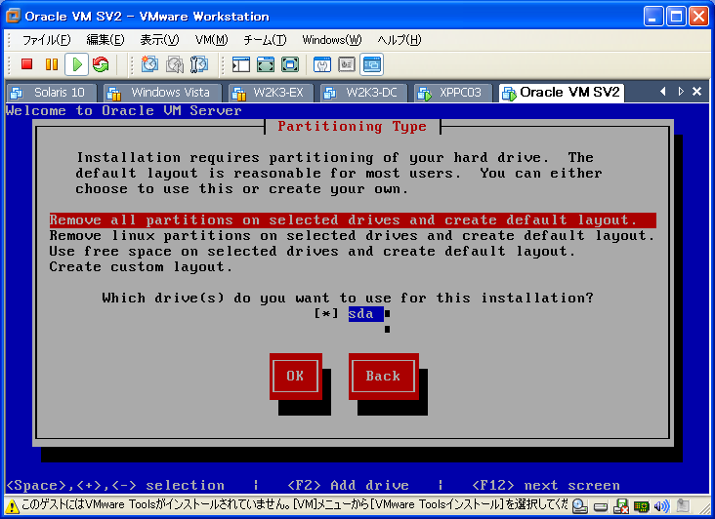Switch to Full Screen mode icon
Viewport: 715px width, 519px height.
[290, 64]
